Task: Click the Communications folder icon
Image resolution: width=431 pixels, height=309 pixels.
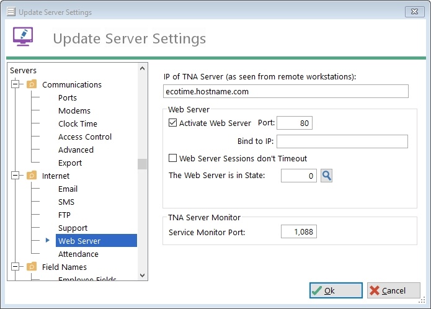Action: [32, 84]
